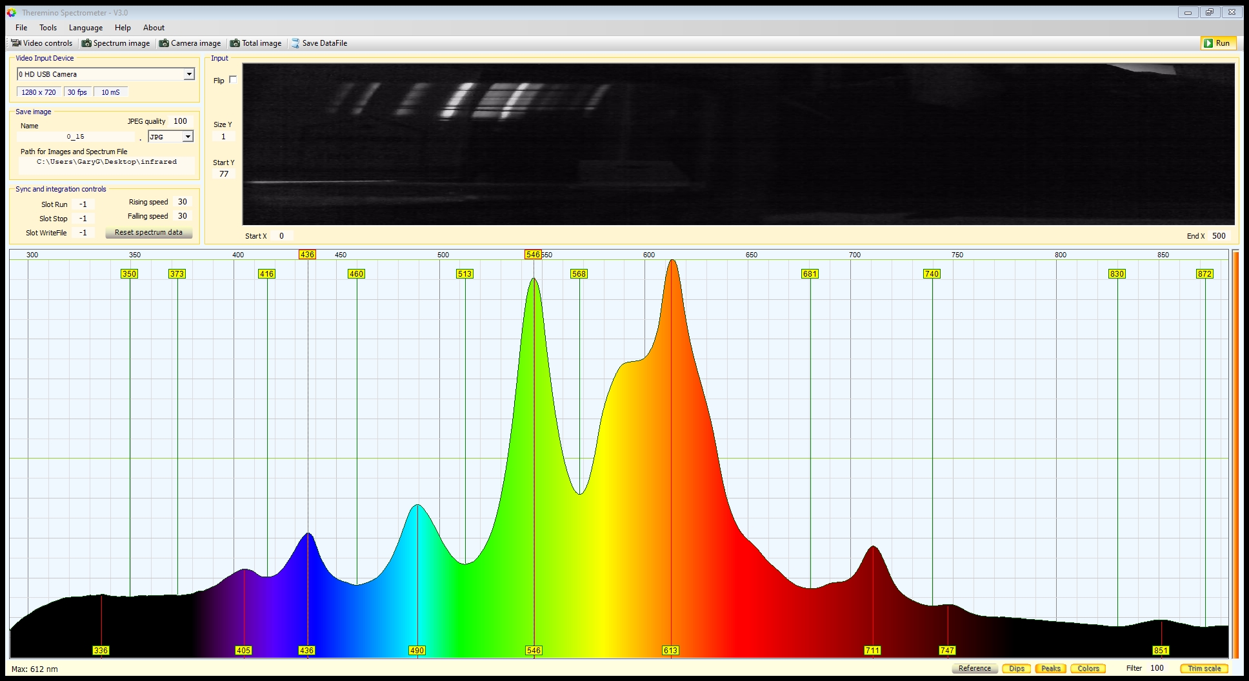Enable the Flip checkbox
This screenshot has width=1249, height=681.
[x=233, y=80]
